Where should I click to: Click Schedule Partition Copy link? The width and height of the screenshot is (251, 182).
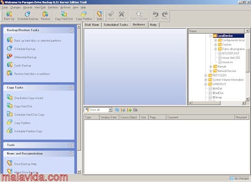(28, 131)
